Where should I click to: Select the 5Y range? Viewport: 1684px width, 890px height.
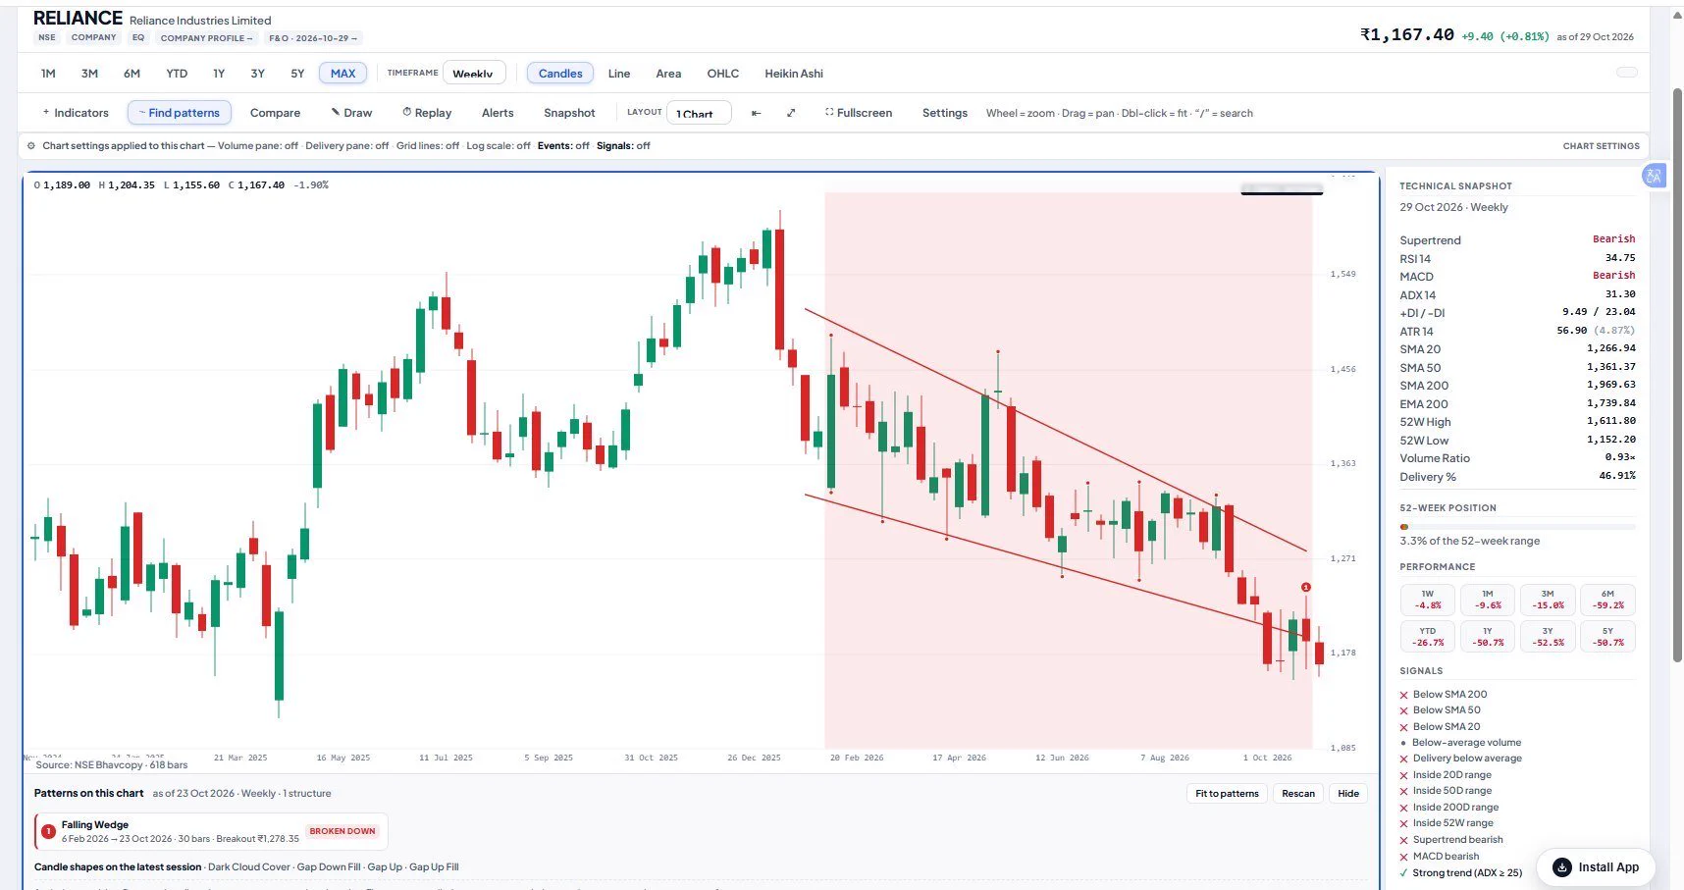(x=297, y=74)
